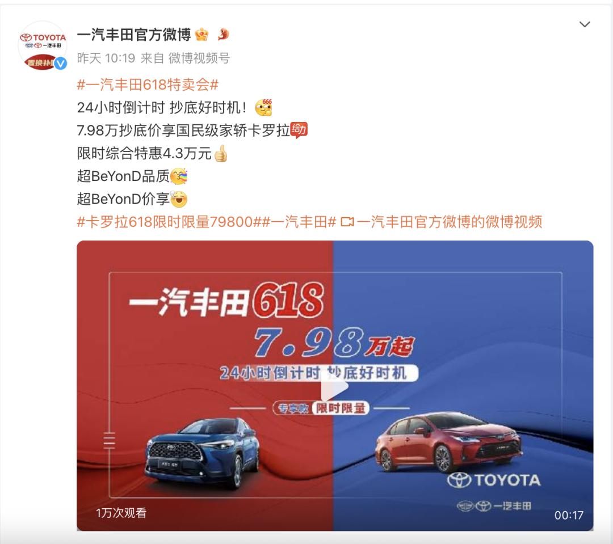Click the blue verified V badge
Screen dimensions: 613x544
tap(60, 63)
